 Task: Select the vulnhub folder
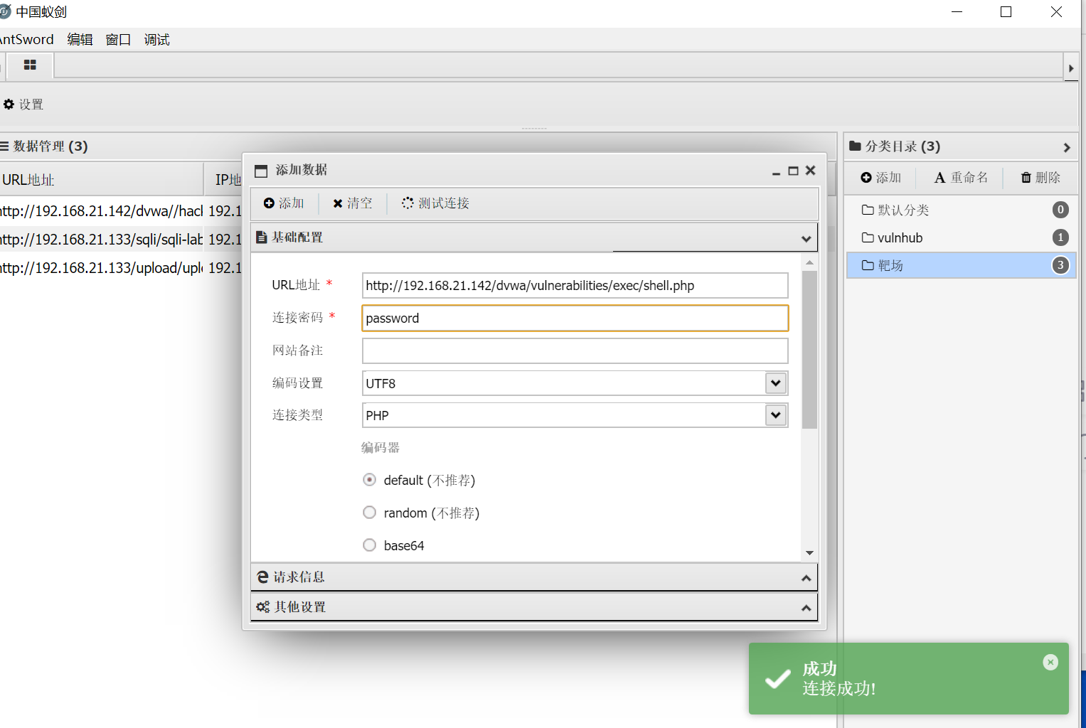tap(961, 237)
